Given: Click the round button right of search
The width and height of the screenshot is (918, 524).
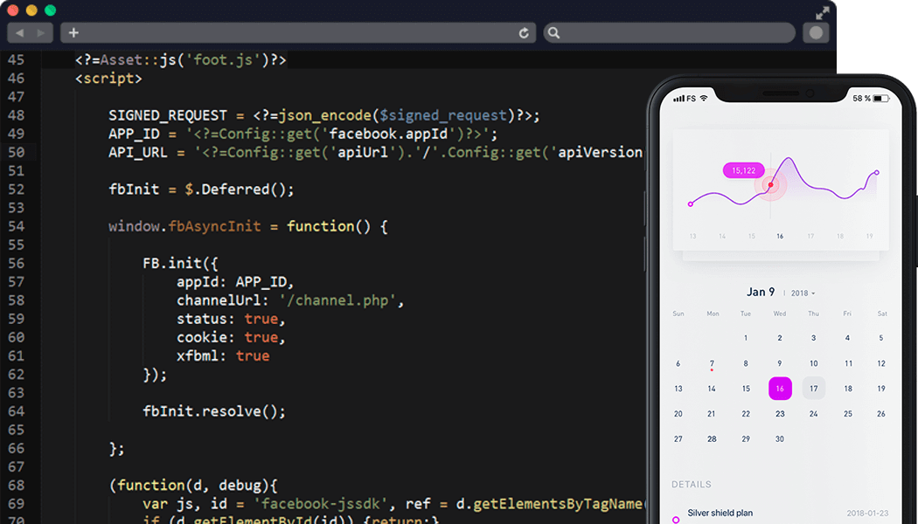Looking at the screenshot, I should tap(817, 33).
